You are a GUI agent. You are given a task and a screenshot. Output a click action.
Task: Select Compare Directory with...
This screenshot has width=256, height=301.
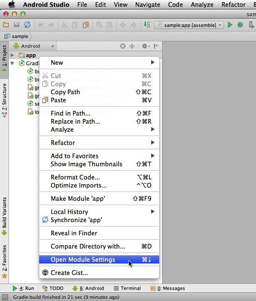coord(99,246)
